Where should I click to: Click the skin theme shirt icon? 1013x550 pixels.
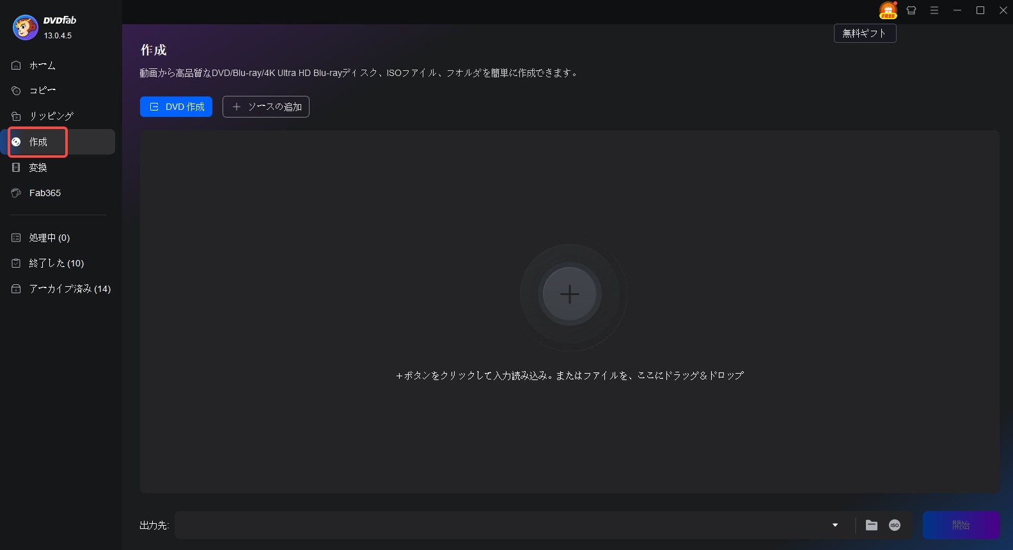coord(911,10)
